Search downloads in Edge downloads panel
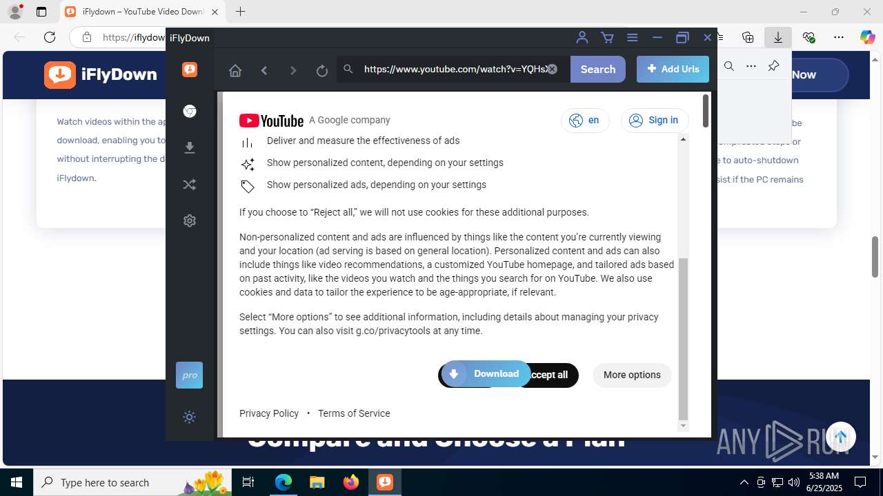Image resolution: width=883 pixels, height=496 pixels. pos(729,66)
